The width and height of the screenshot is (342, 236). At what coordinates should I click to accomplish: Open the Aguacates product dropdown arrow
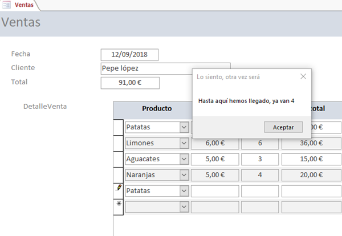click(x=184, y=159)
